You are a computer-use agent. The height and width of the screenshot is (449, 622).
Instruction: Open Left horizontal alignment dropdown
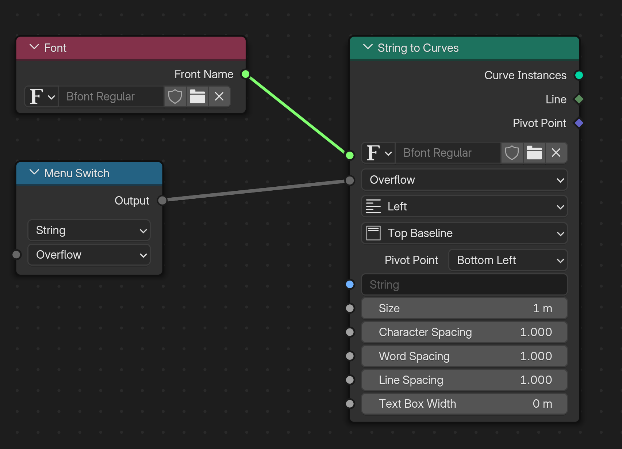click(x=464, y=206)
